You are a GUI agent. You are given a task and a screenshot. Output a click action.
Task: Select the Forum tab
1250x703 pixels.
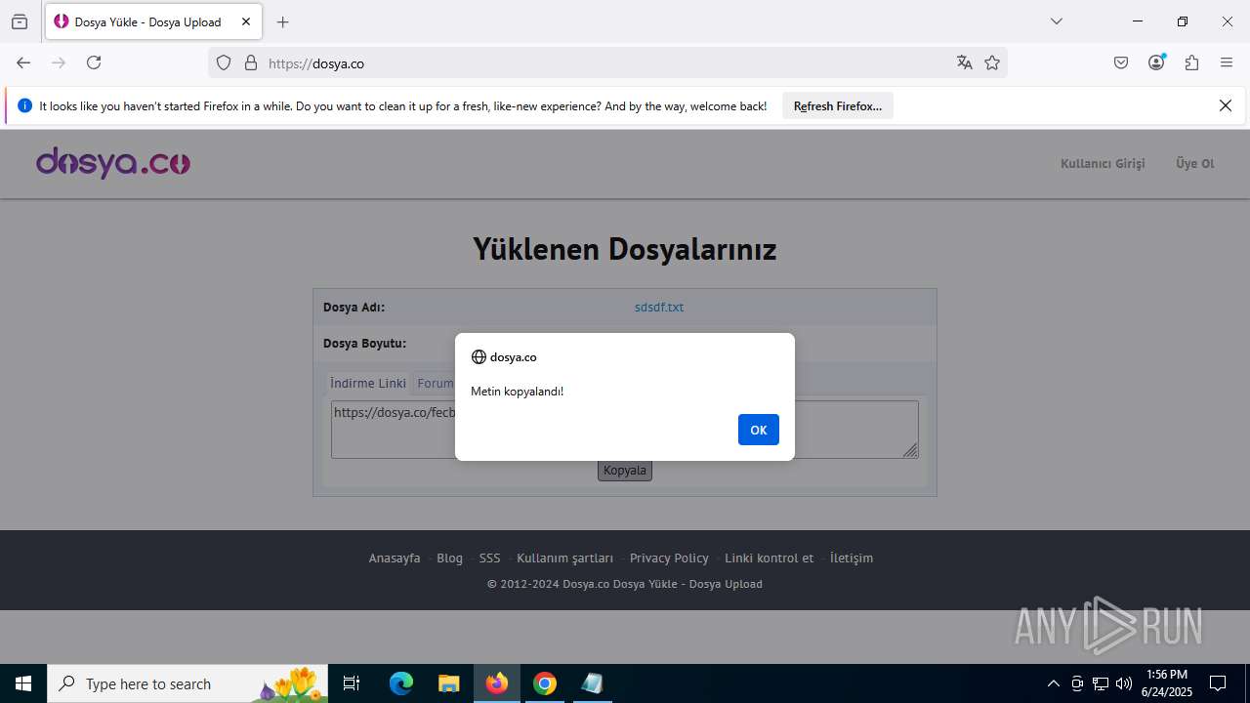[436, 383]
